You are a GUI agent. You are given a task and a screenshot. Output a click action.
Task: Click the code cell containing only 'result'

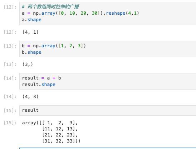[x=108, y=110]
